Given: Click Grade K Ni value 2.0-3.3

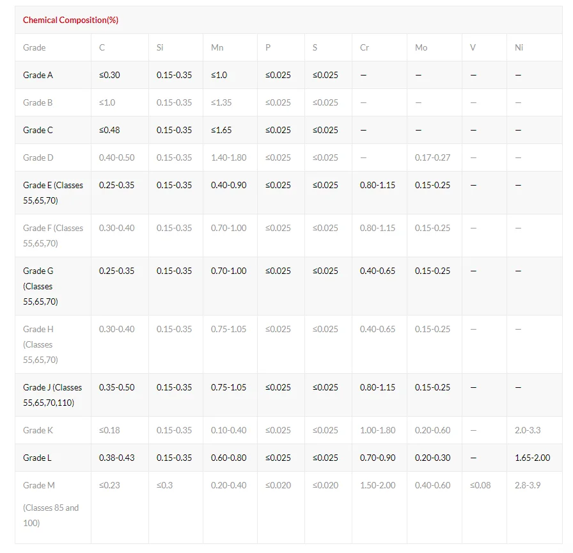Looking at the screenshot, I should pos(528,430).
